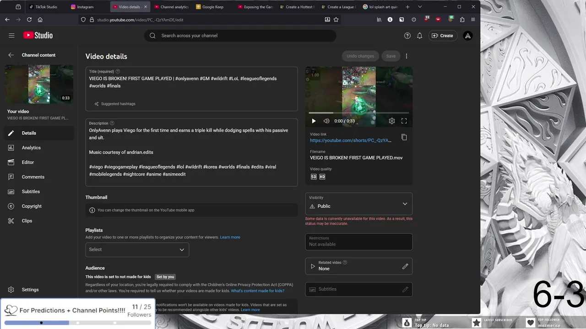Screen dimensions: 586x329
Task: Open the Firefox application menu
Action: click(x=473, y=20)
